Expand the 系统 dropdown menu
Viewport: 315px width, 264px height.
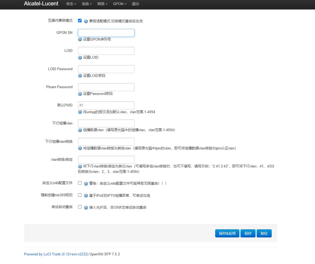point(87,4)
